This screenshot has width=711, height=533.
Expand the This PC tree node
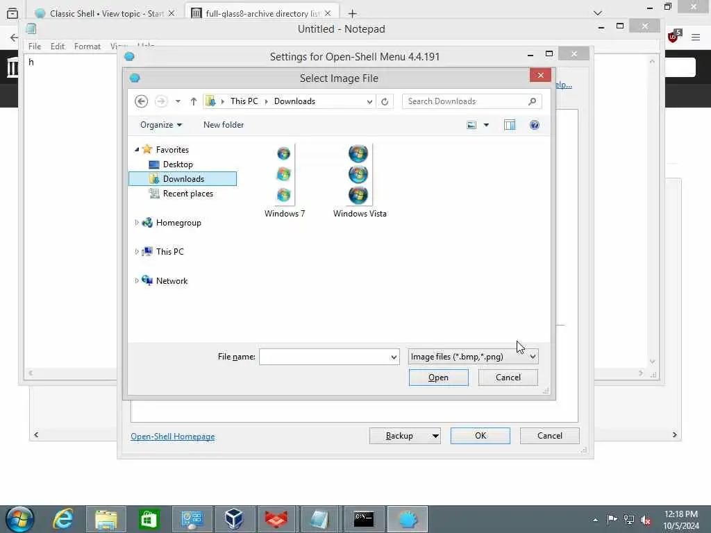[137, 251]
